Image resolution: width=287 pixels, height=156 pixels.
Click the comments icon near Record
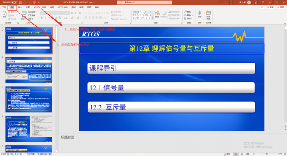point(262,7)
